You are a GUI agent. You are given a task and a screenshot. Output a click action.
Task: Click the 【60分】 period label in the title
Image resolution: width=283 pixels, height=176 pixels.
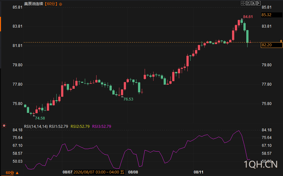click(x=51, y=4)
